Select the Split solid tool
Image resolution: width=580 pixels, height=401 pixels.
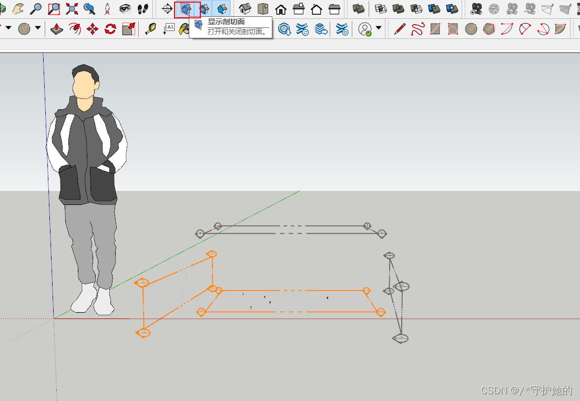point(452,9)
